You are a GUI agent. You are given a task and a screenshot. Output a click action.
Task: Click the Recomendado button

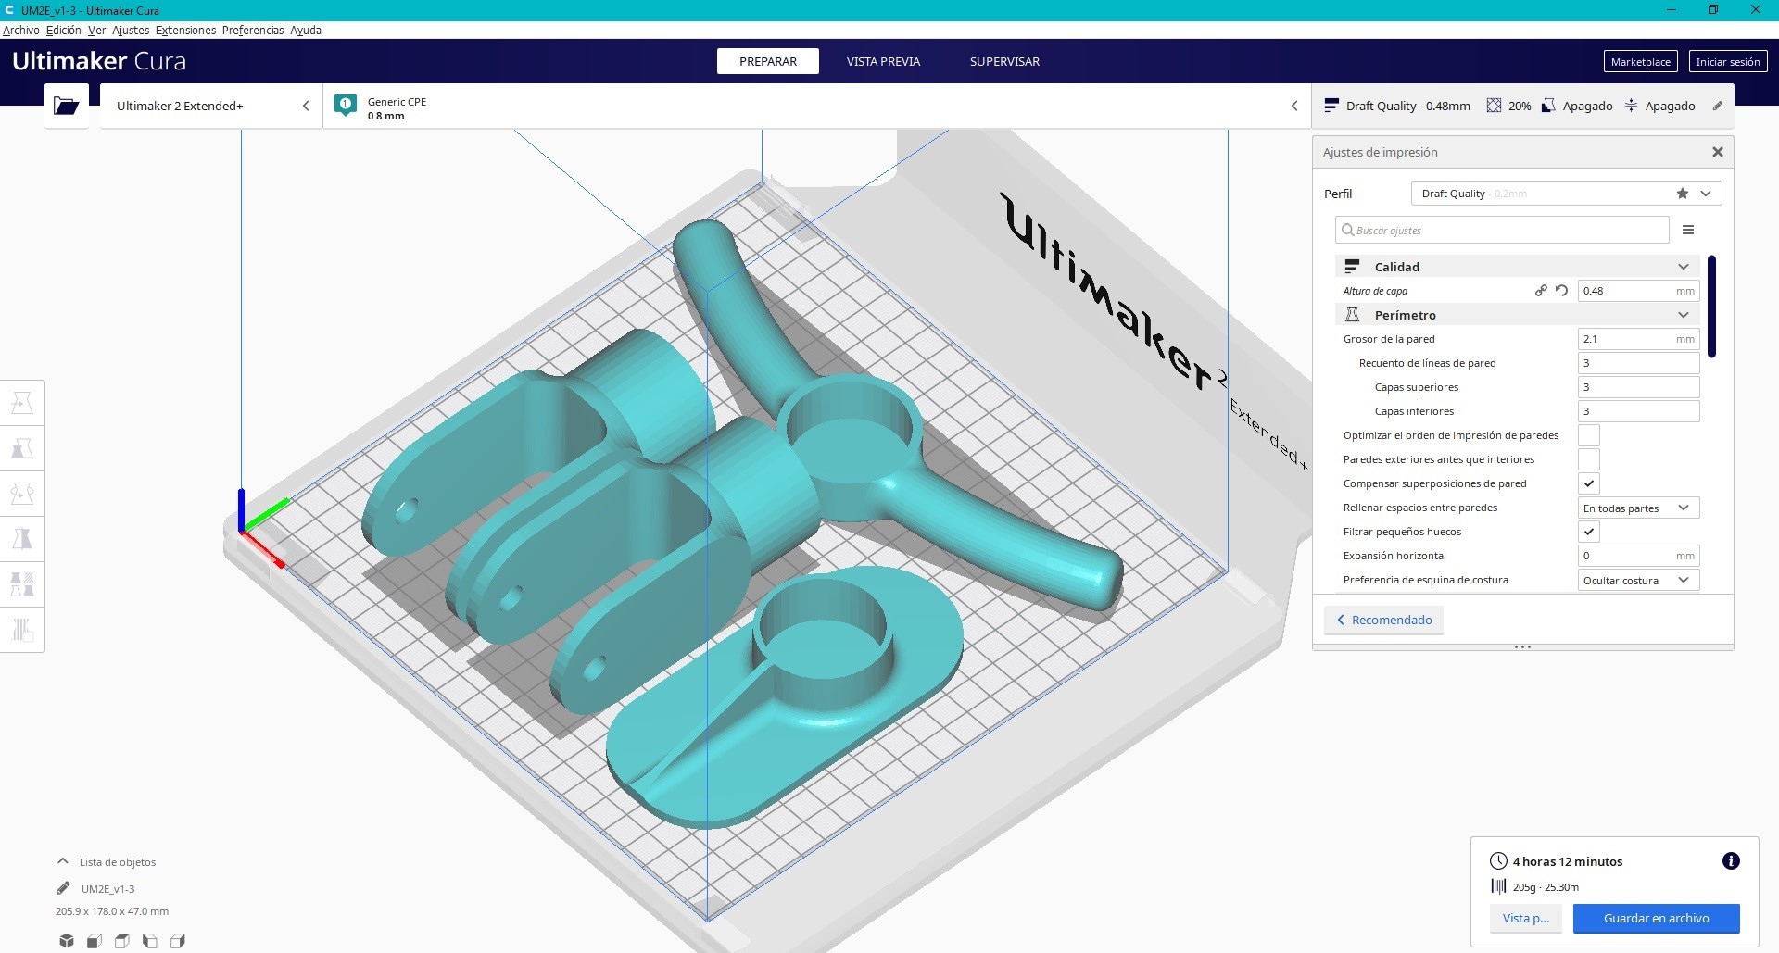1383,620
